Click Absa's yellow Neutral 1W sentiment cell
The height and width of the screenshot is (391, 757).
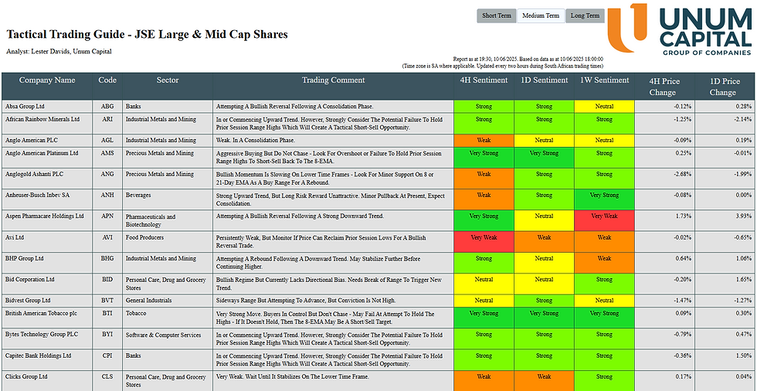(604, 106)
